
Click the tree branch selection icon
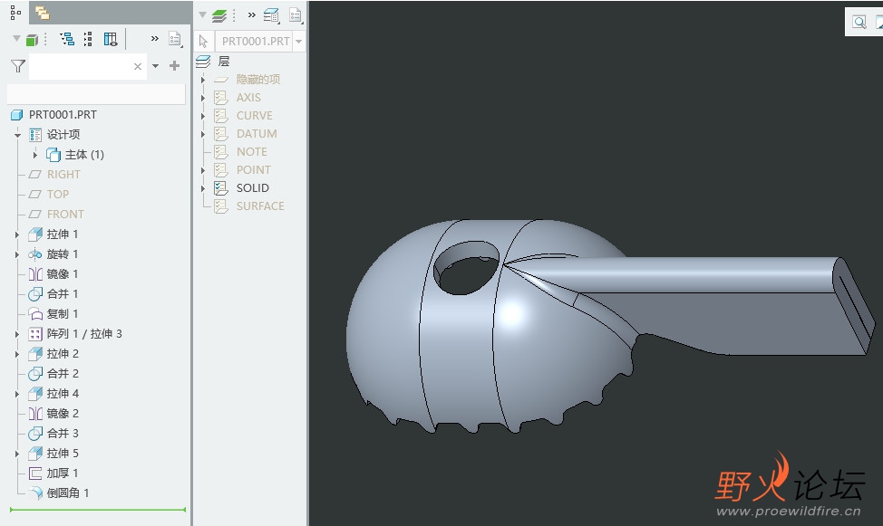[x=67, y=39]
